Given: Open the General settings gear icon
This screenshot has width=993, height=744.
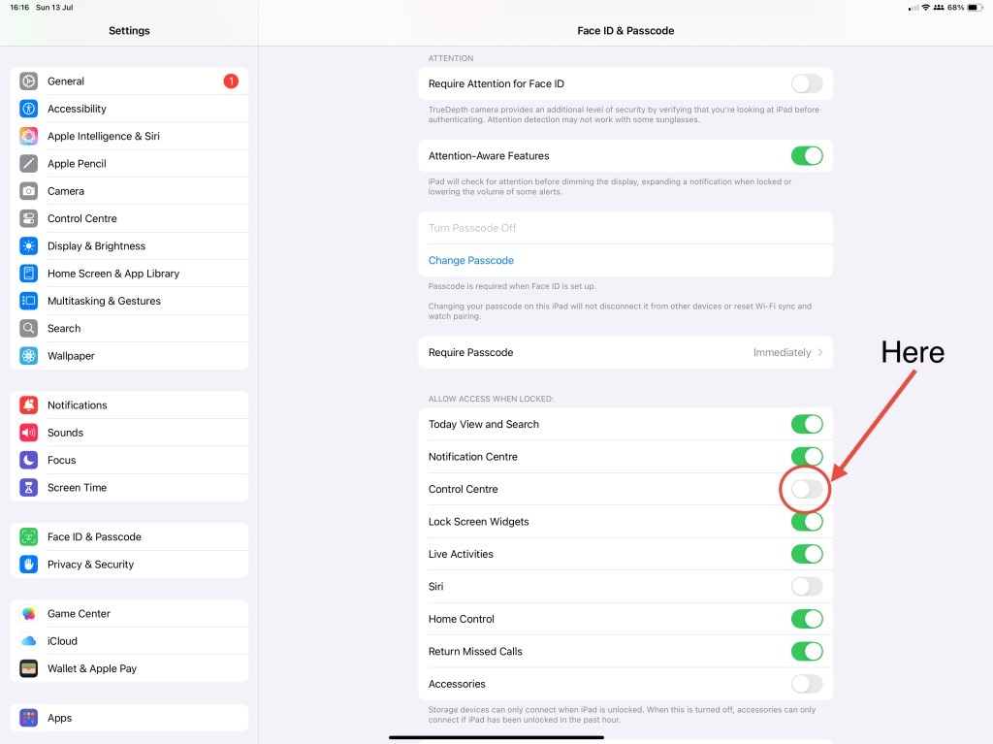Looking at the screenshot, I should click(x=29, y=81).
